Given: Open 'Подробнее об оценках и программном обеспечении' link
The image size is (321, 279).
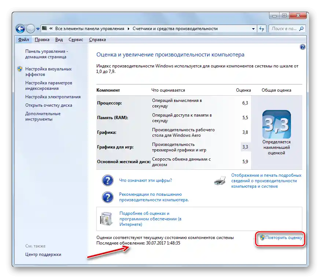Looking at the screenshot, I should [151, 219].
